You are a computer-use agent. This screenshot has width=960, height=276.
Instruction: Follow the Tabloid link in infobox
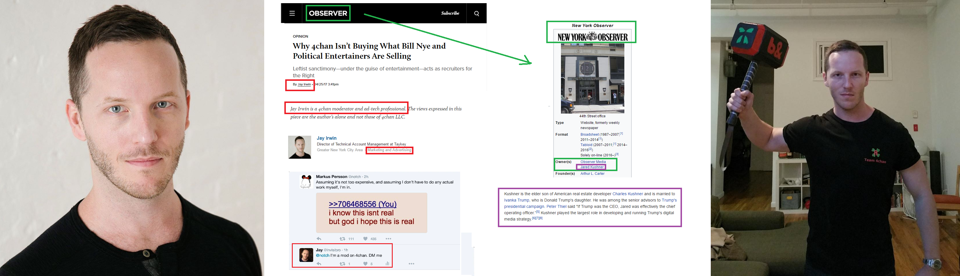586,145
